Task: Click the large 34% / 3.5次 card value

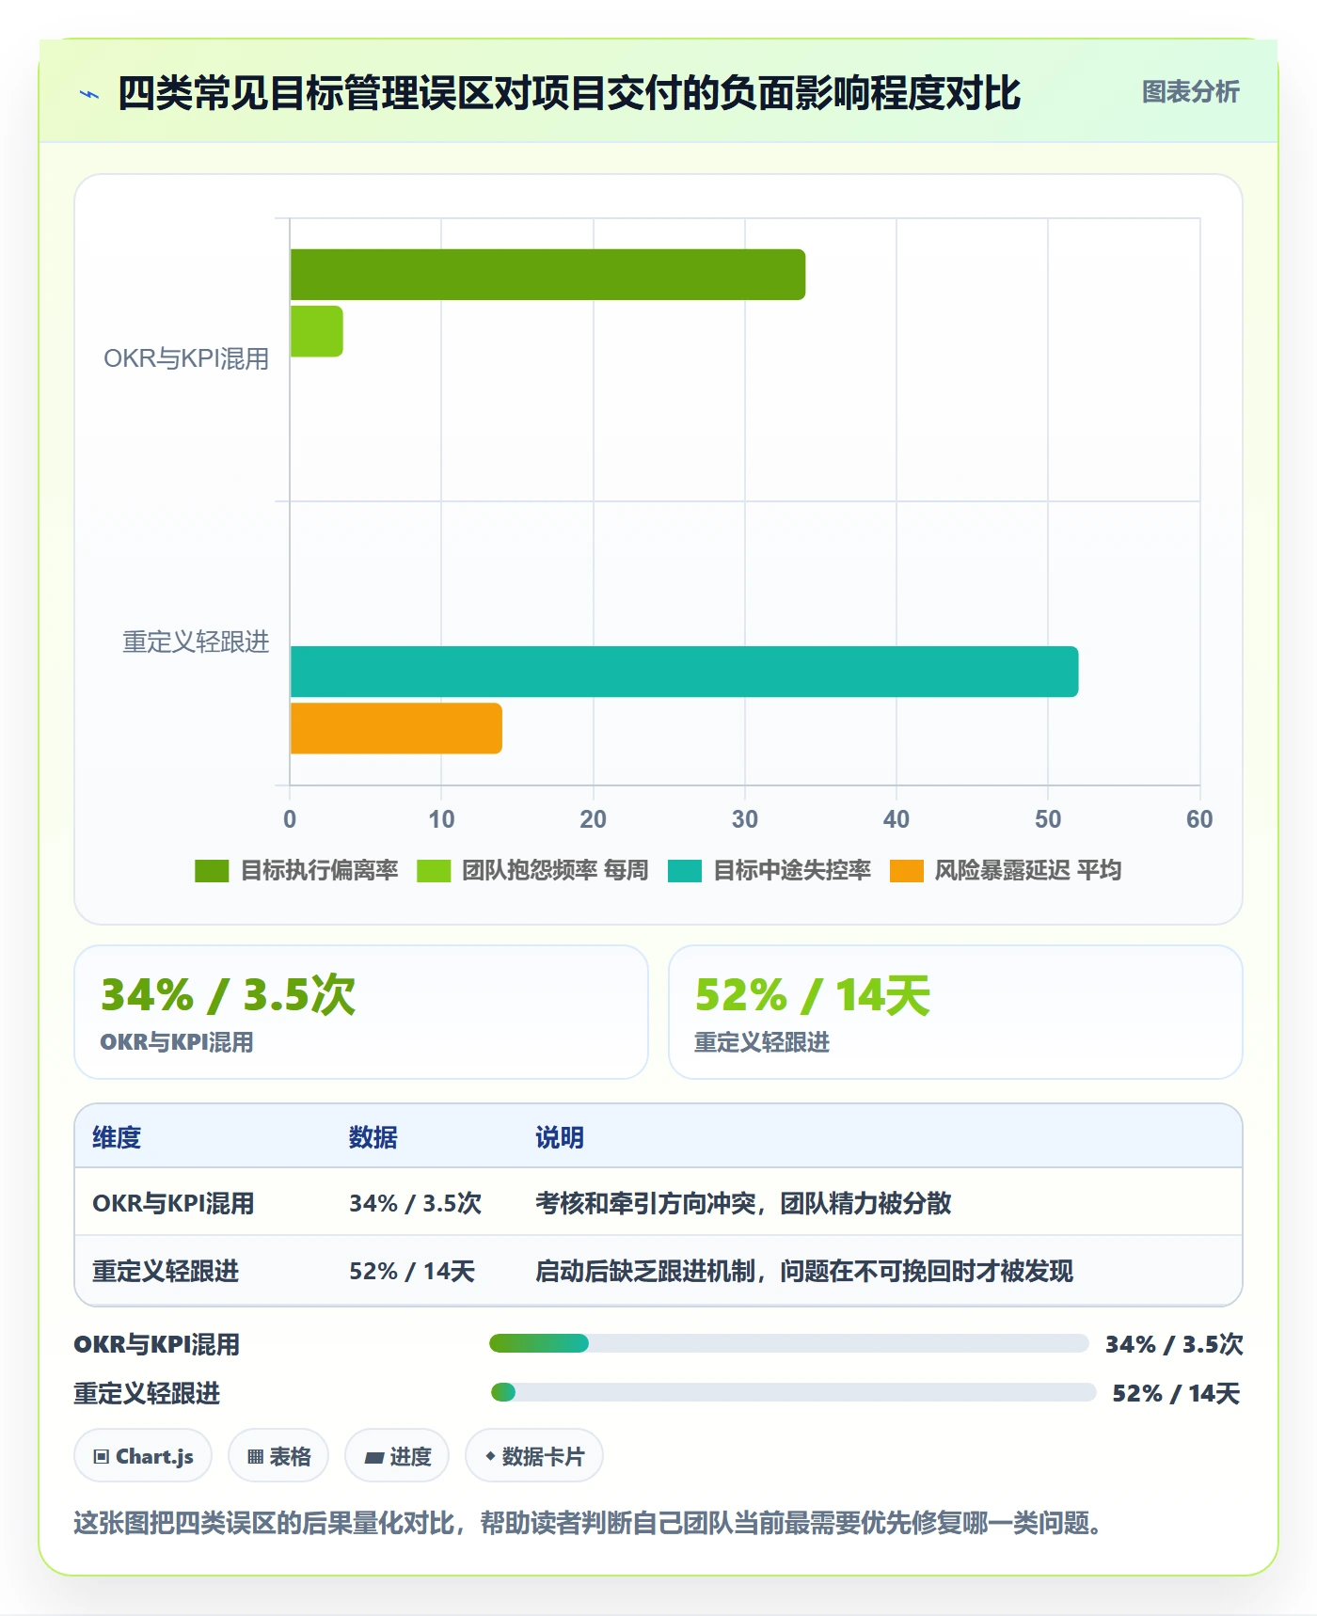Action: [x=229, y=995]
